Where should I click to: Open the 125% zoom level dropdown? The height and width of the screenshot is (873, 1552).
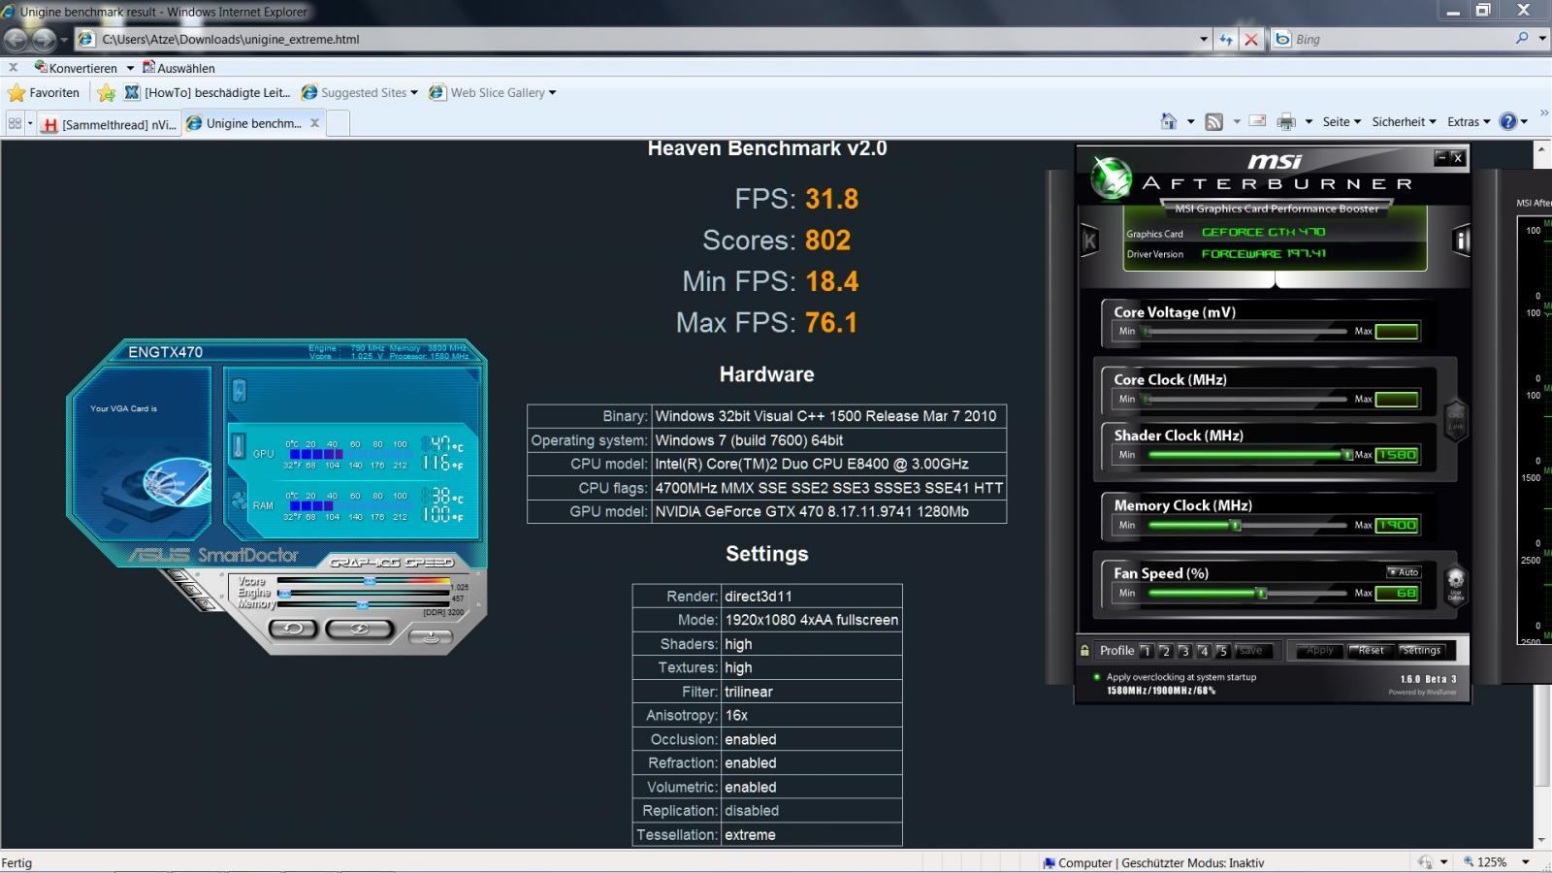[x=1525, y=861]
